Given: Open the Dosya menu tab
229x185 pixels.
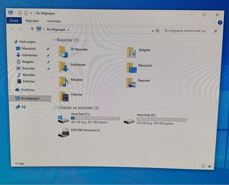Looking at the screenshot, I should (x=14, y=21).
